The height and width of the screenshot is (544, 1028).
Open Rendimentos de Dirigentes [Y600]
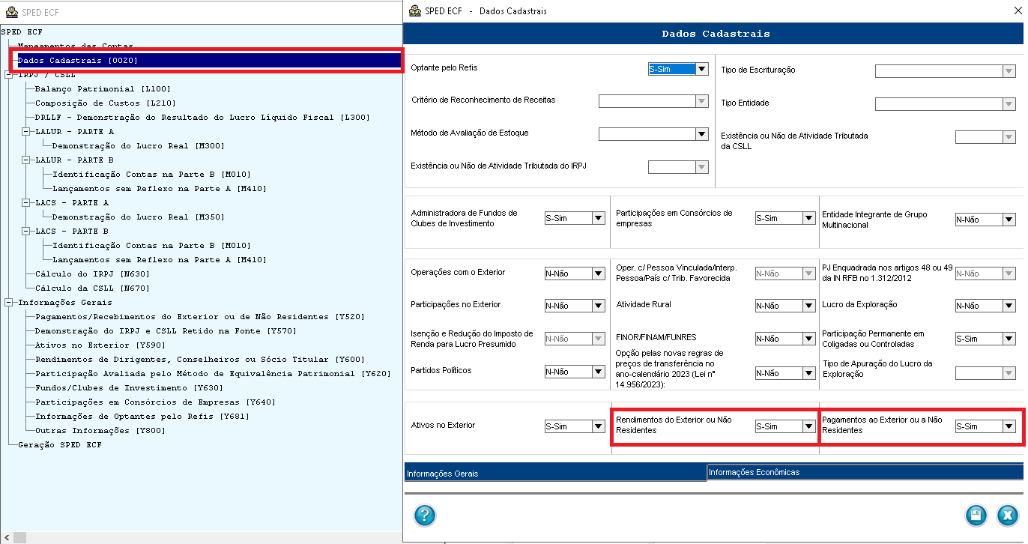coord(200,360)
